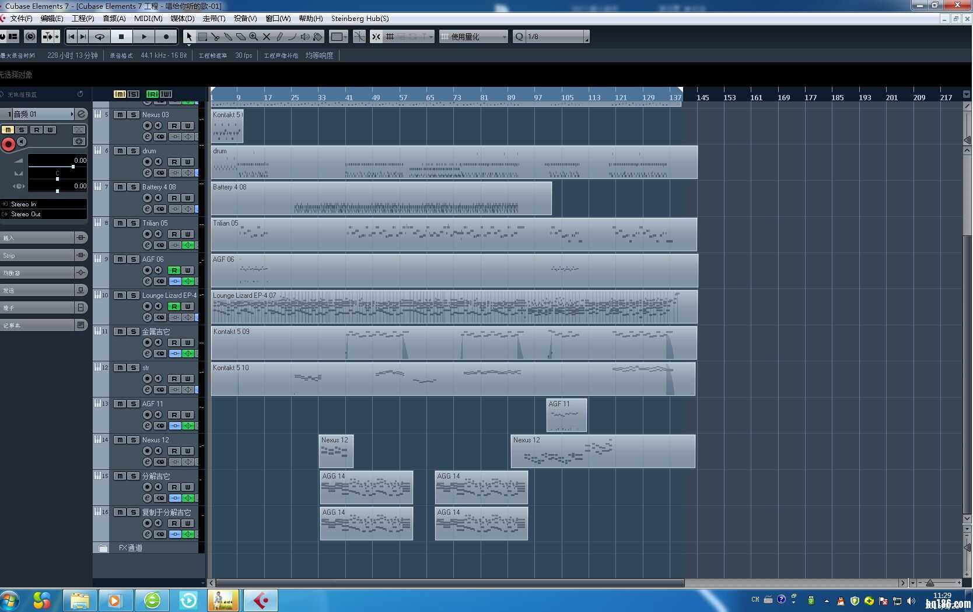The width and height of the screenshot is (973, 612).
Task: Toggle the Snap on/off button
Action: tap(376, 37)
